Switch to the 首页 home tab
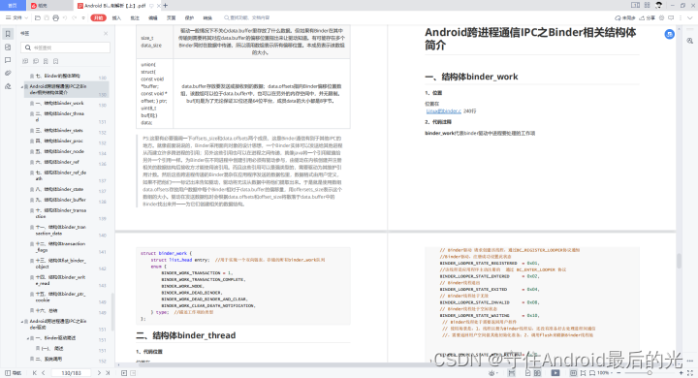This screenshot has width=698, height=378. click(13, 6)
